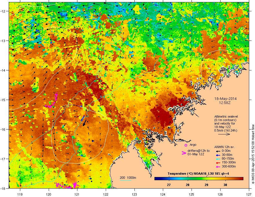The height and width of the screenshot is (197, 255).
Task: Click the '80-150m' depth label
Action: pyautogui.click(x=228, y=158)
